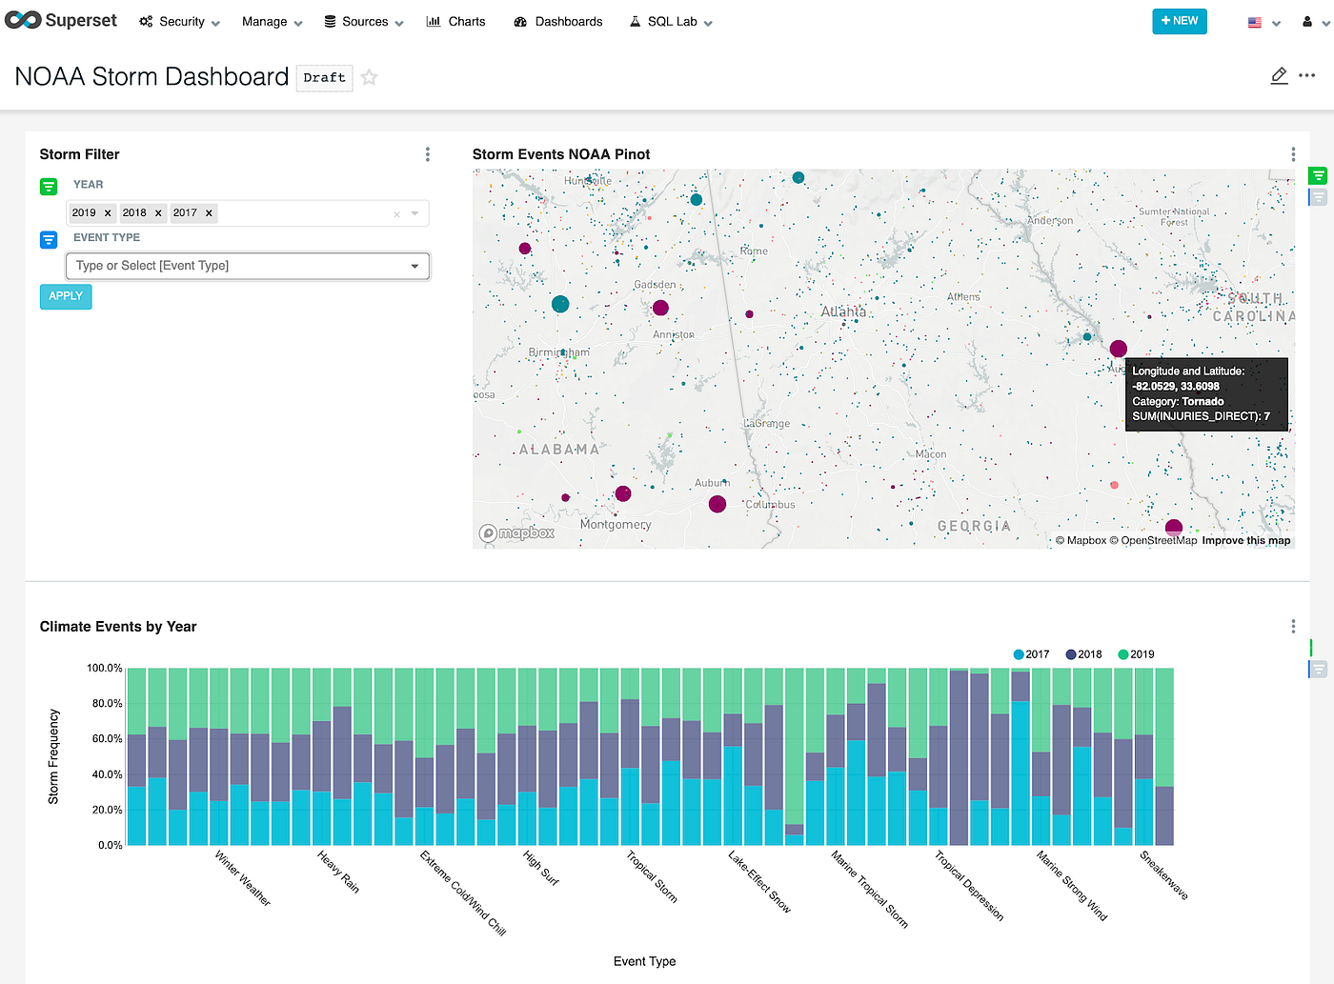Remove 2018 from the year filter
Image resolution: width=1334 pixels, height=984 pixels.
[158, 213]
